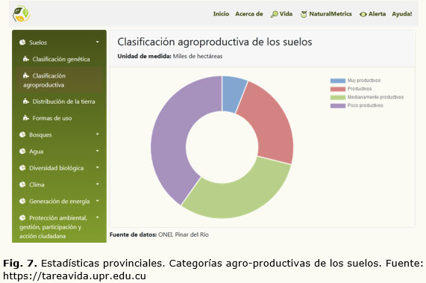This screenshot has height=283, width=426.
Task: Open the Inicio menu item
Action: (221, 14)
